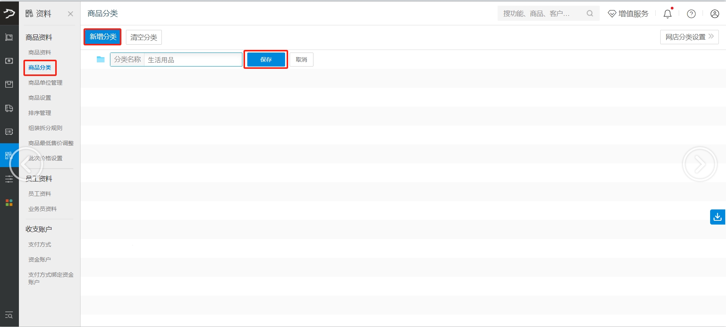726x327 pixels.
Task: Select 商品单位管理 in sidebar
Action: [x=45, y=83]
